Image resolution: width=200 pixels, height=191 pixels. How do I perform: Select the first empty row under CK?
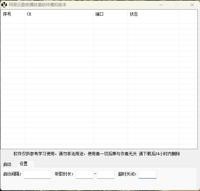[59, 21]
